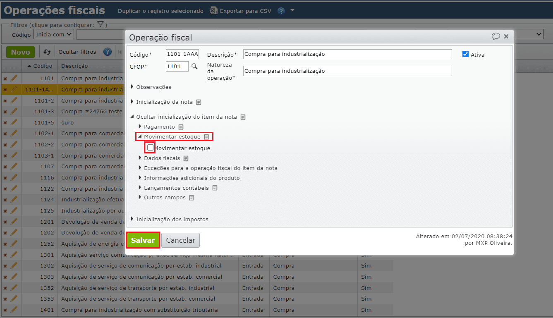Image resolution: width=553 pixels, height=318 pixels.
Task: Click the Natureza da operação input field
Action: 347,71
